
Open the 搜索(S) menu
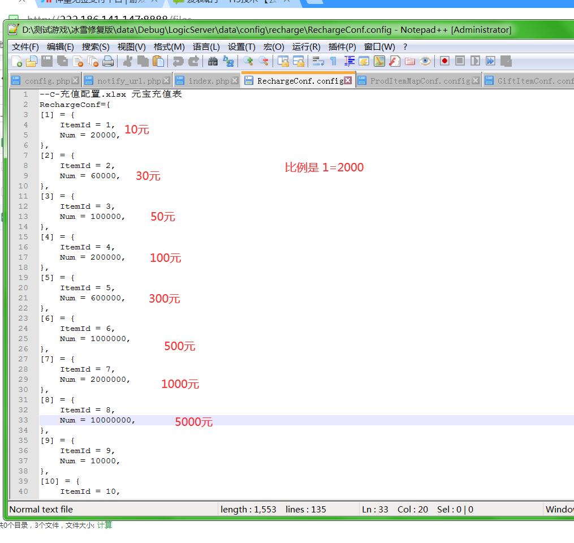[96, 47]
